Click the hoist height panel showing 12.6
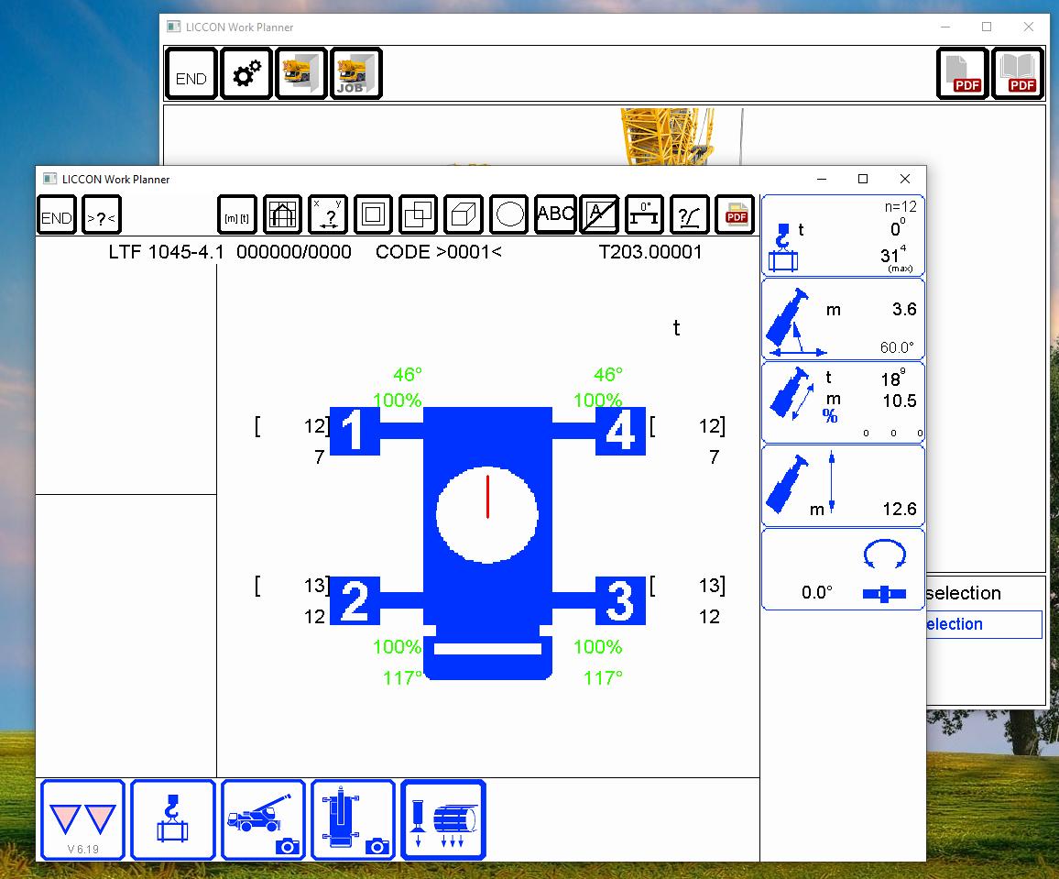1059x879 pixels. [x=843, y=485]
